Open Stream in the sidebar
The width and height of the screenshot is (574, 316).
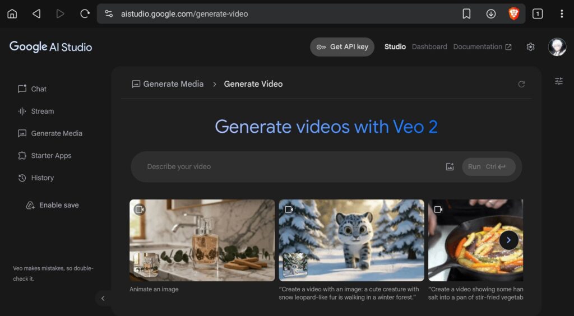point(36,111)
